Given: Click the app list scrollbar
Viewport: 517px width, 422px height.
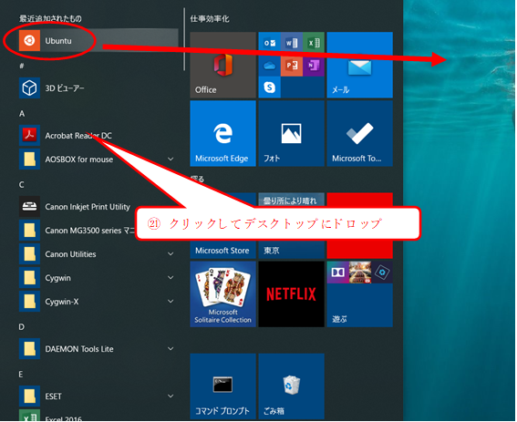Looking at the screenshot, I should coord(184,39).
